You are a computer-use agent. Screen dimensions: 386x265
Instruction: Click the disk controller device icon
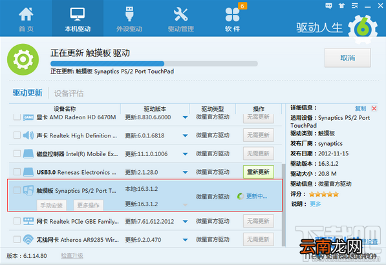coord(28,153)
